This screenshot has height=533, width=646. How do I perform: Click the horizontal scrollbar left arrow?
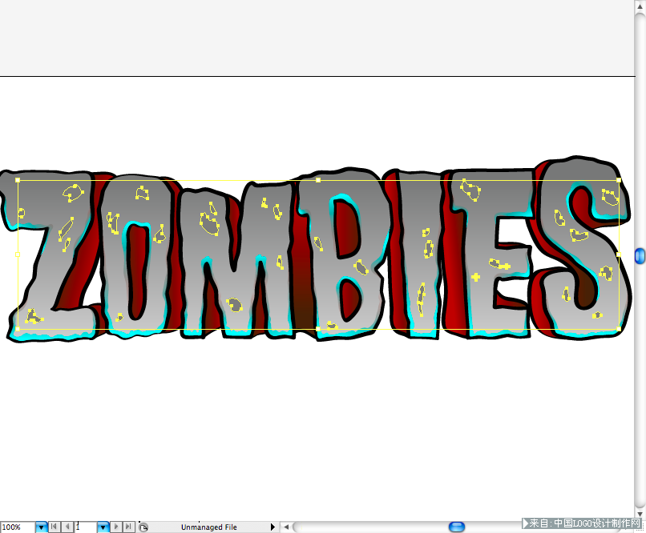coord(286,527)
